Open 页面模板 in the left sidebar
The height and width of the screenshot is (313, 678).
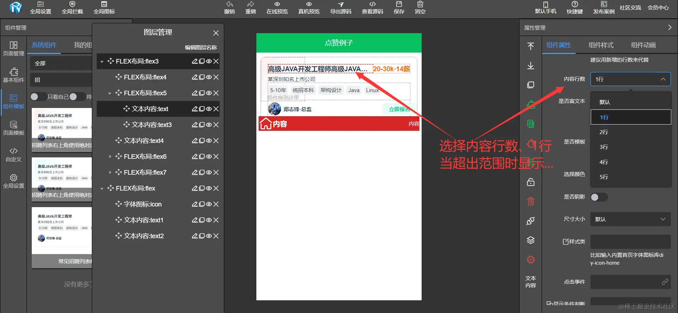coord(13,128)
